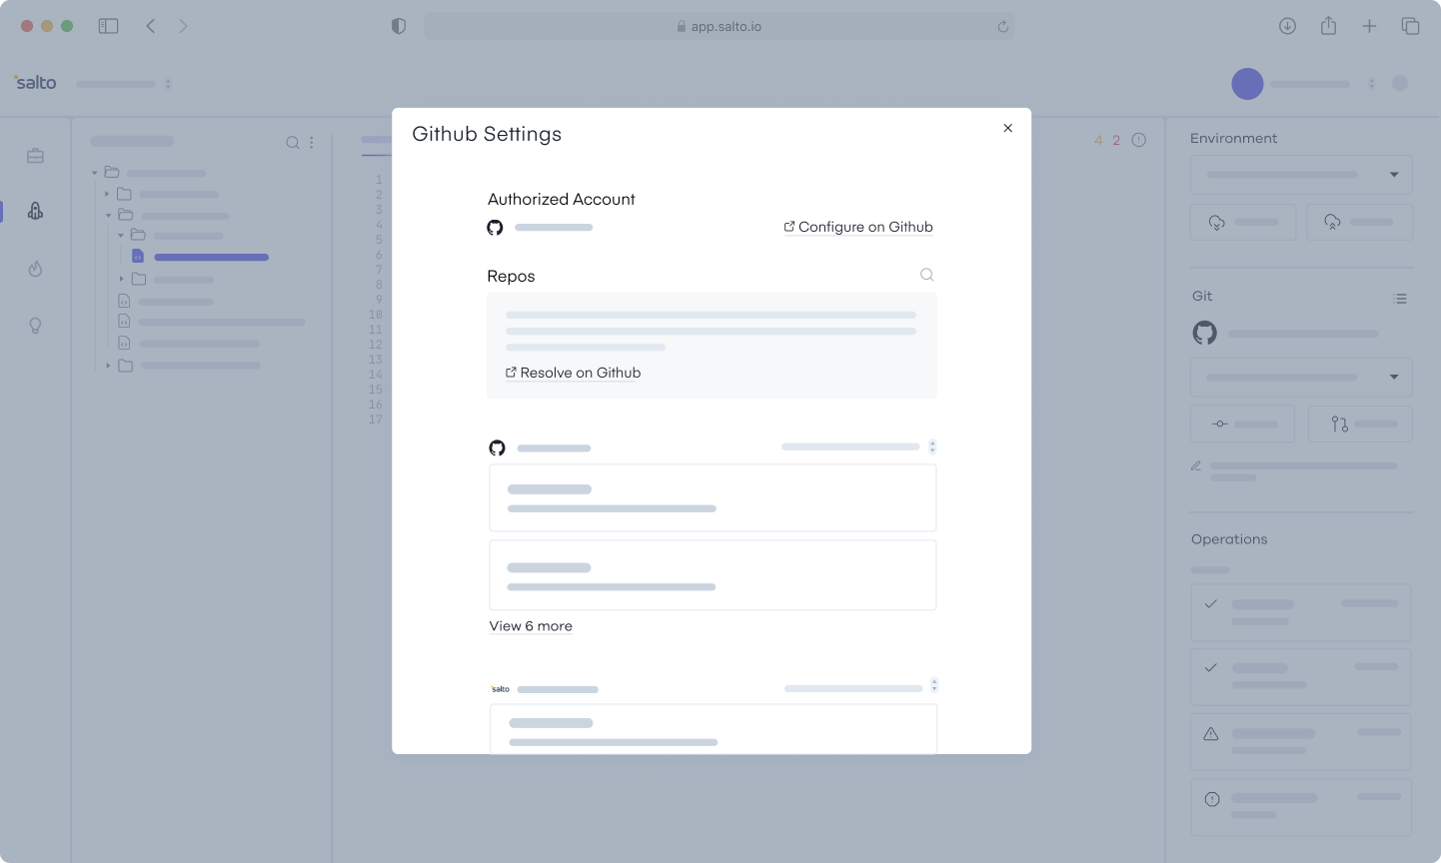Show the 2 errors count
Image resolution: width=1441 pixels, height=863 pixels.
1116,140
